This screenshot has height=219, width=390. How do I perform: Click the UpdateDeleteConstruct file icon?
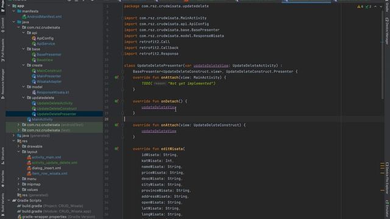pyautogui.click(x=34, y=108)
